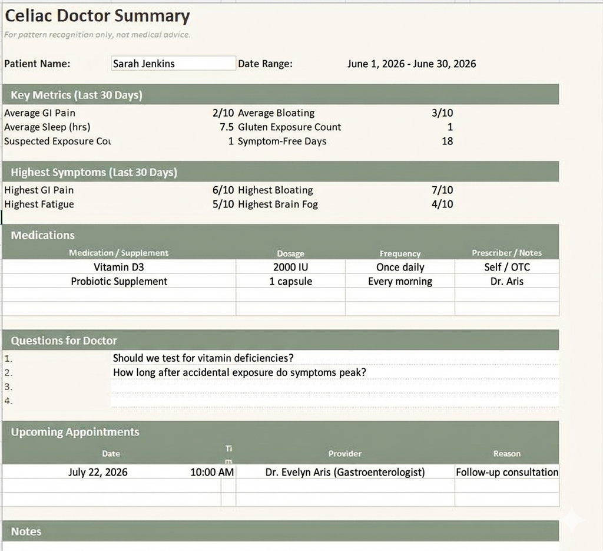Select the appointments 'Provider' column header
603x551 pixels.
pos(345,454)
